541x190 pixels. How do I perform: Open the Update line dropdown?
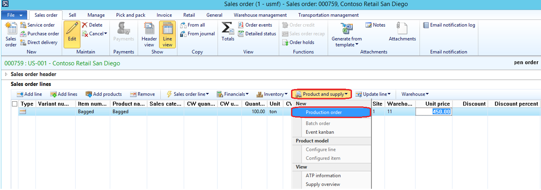click(x=373, y=94)
